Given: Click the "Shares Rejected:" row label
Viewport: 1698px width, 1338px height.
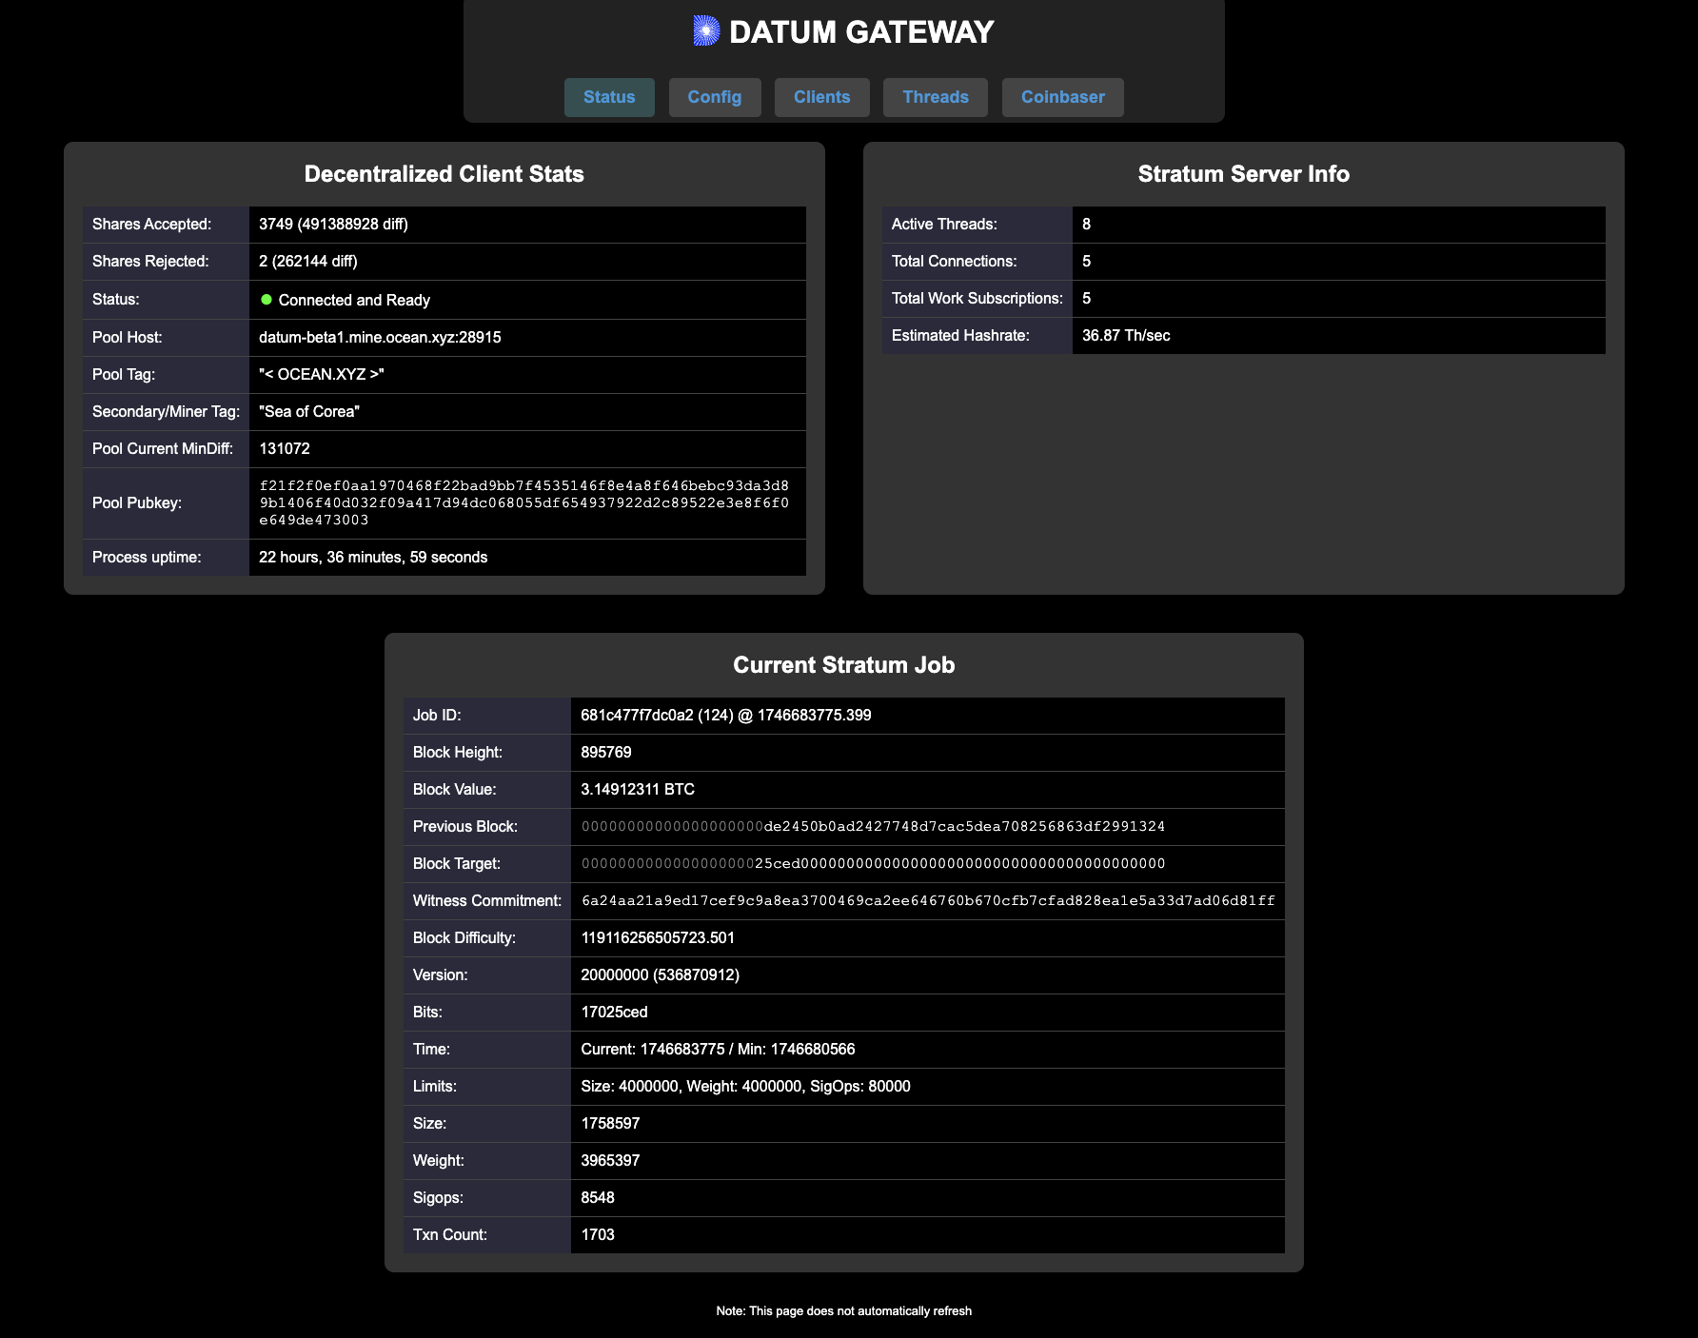Looking at the screenshot, I should (x=150, y=262).
